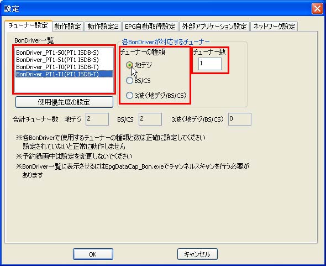Viewport: 326px width, 266px height.
Task: Click the BS/CS total tuner count field
Action: tap(150, 119)
